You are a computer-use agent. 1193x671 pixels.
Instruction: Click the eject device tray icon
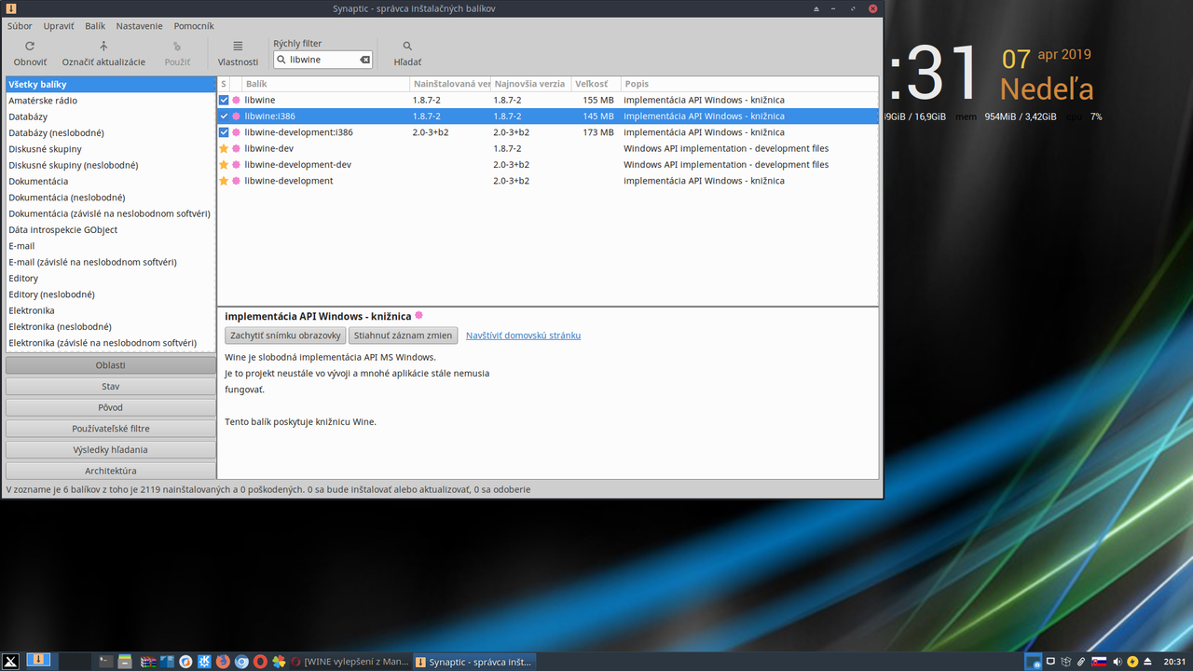1147,662
